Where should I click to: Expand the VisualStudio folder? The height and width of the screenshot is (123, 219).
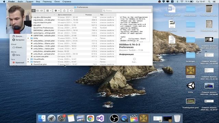[28, 59]
